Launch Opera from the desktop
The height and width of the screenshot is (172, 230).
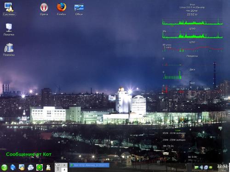(44, 9)
